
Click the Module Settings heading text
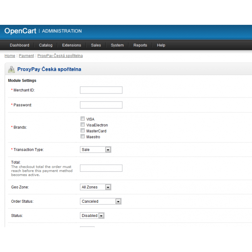pos(22,80)
